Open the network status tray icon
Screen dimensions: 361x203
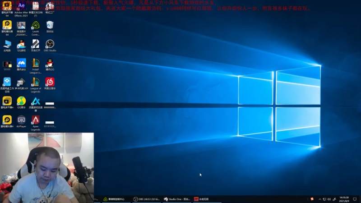(324, 199)
